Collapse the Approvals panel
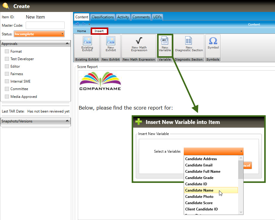 coord(67,44)
